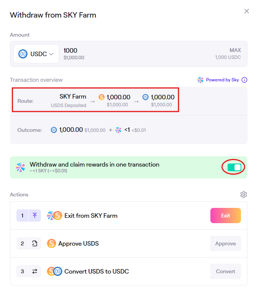Click the SKY token icon in Outcome row

click(x=119, y=130)
